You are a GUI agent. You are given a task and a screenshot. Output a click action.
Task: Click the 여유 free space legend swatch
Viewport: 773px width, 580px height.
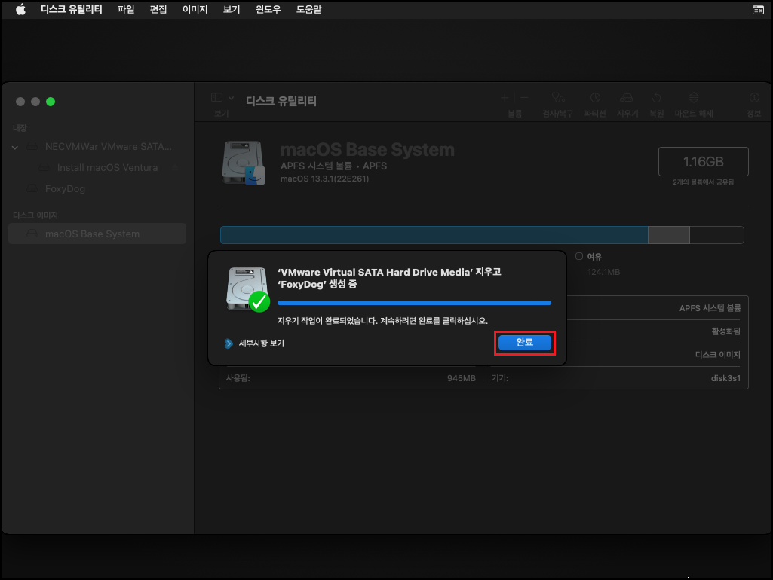click(x=579, y=256)
